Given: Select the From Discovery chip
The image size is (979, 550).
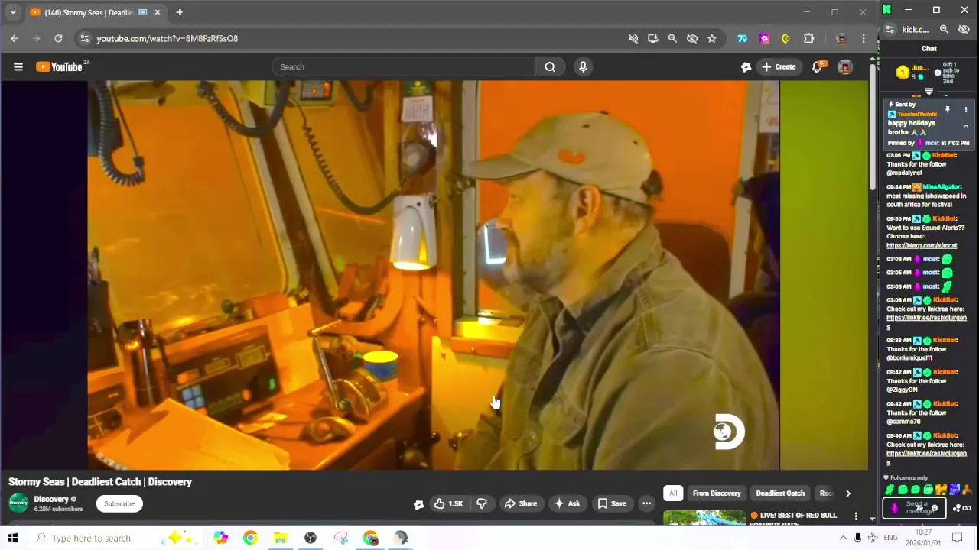Looking at the screenshot, I should (717, 493).
